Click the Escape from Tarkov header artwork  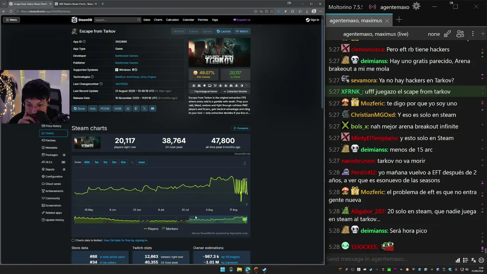tap(220, 52)
